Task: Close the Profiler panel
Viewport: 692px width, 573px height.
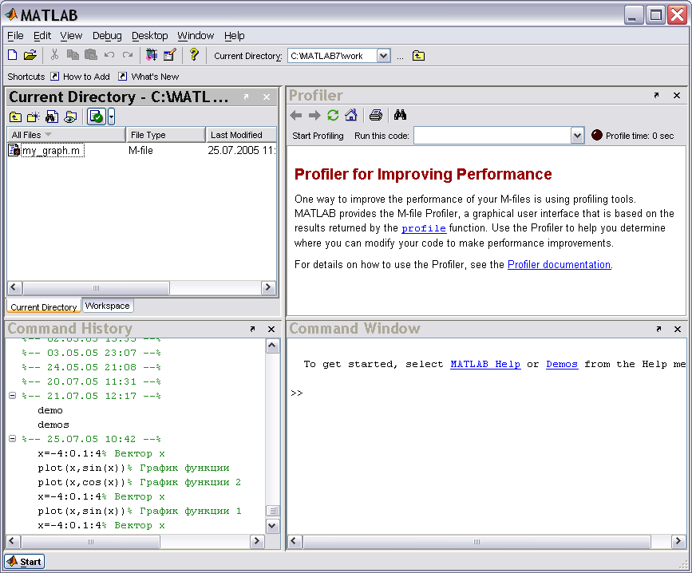Action: [x=677, y=95]
